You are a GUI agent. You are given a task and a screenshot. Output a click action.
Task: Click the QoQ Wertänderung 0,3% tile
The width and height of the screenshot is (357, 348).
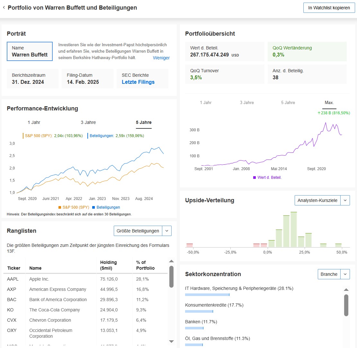[307, 51]
